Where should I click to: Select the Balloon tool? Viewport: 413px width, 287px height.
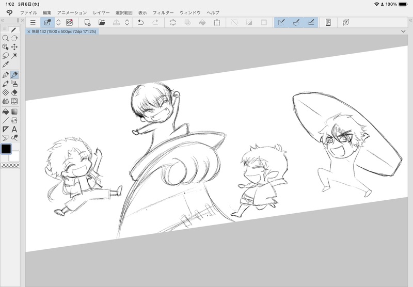click(x=5, y=138)
